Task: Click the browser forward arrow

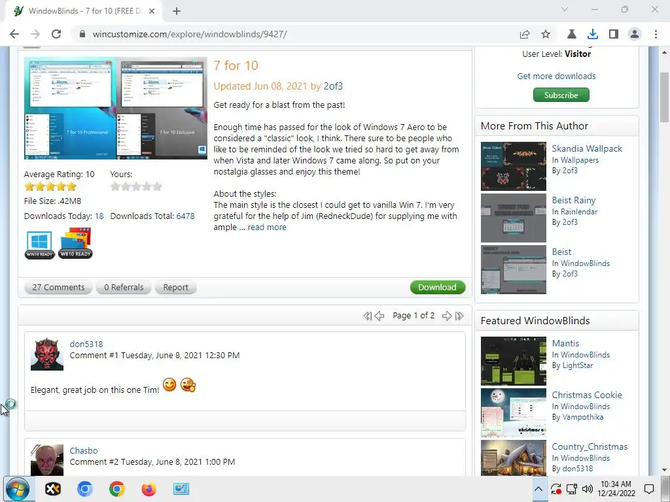Action: coord(35,34)
